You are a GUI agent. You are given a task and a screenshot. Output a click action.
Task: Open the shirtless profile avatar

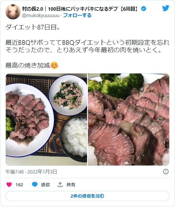tap(13, 12)
